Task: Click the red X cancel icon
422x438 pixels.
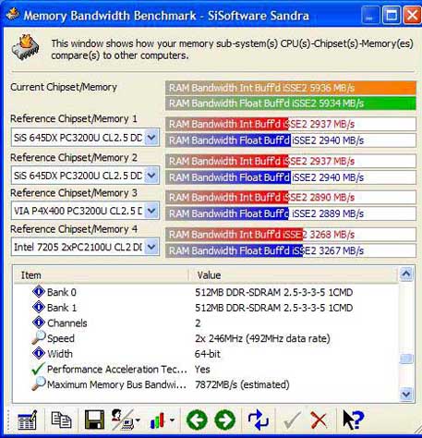Action: pos(319,420)
